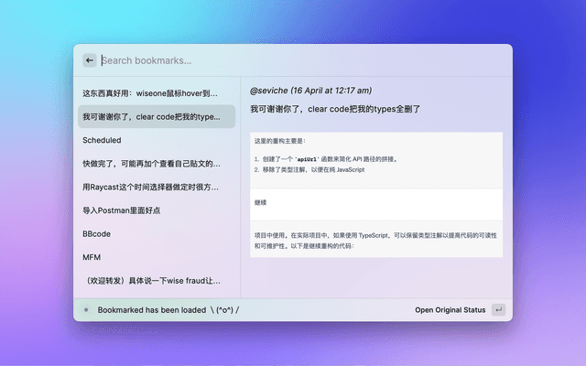Click the Open Original Status action
The height and width of the screenshot is (366, 586).
[450, 309]
